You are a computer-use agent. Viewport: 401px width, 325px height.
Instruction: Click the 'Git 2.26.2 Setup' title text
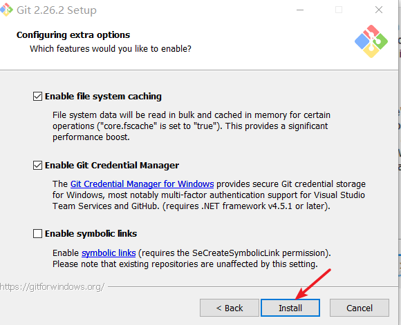pyautogui.click(x=57, y=10)
